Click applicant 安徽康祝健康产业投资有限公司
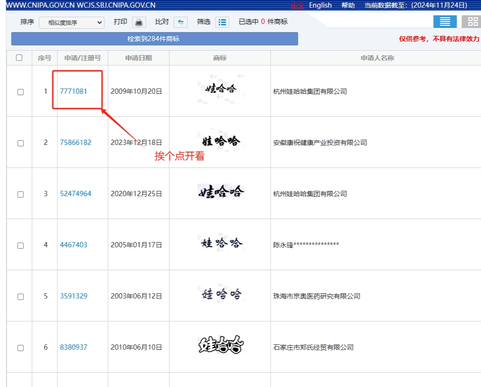 click(x=320, y=143)
